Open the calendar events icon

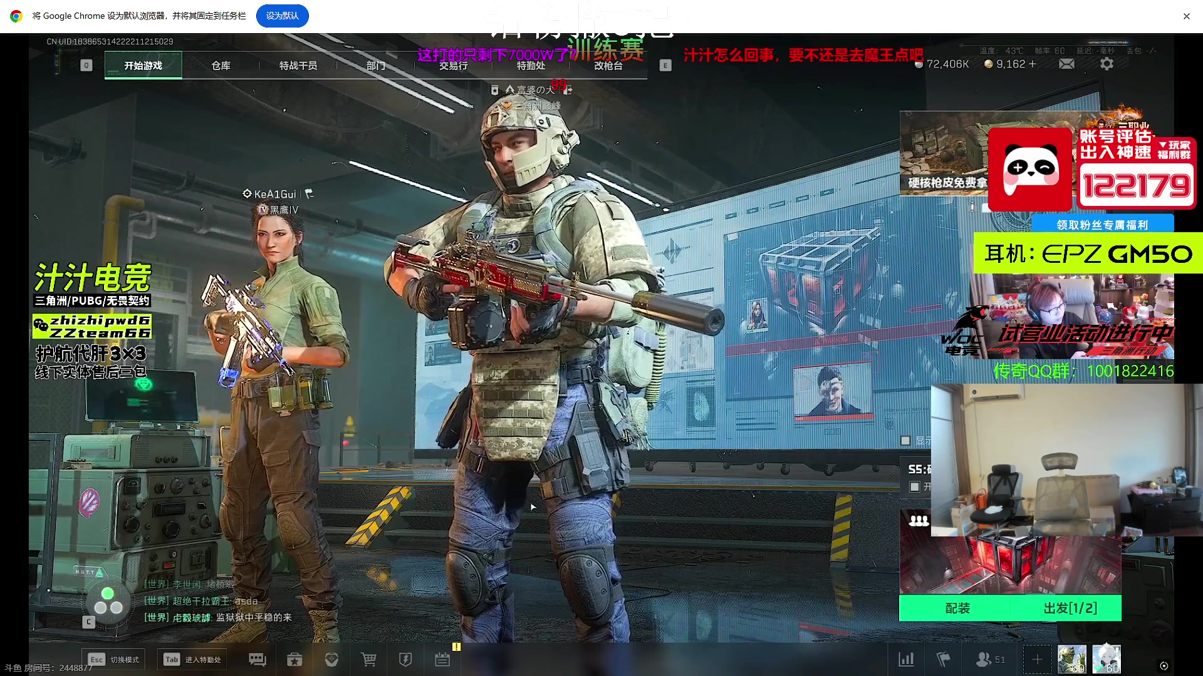[x=442, y=659]
